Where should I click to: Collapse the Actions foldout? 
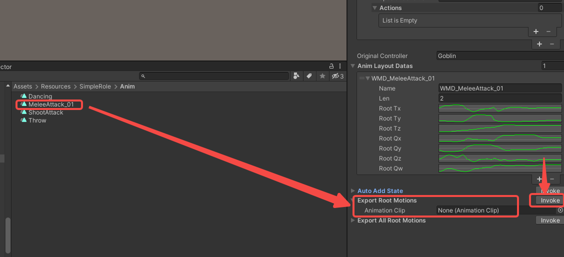[375, 8]
